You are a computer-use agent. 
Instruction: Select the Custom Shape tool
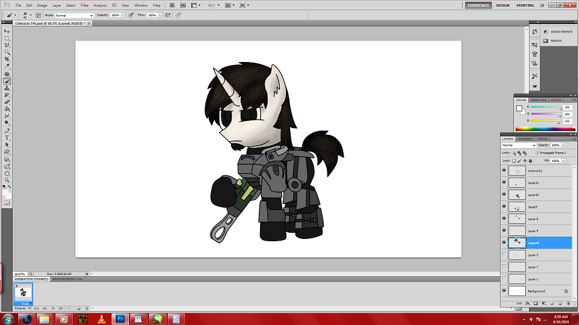[7, 152]
